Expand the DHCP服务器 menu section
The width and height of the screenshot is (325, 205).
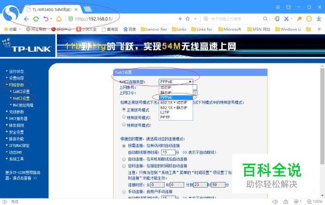pyautogui.click(x=18, y=119)
